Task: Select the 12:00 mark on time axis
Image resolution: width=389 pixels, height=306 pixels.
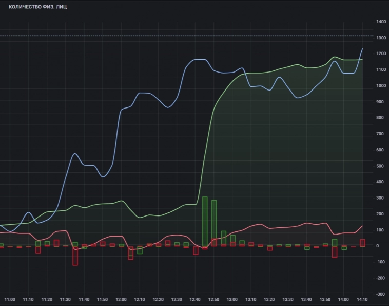Action: click(x=121, y=299)
